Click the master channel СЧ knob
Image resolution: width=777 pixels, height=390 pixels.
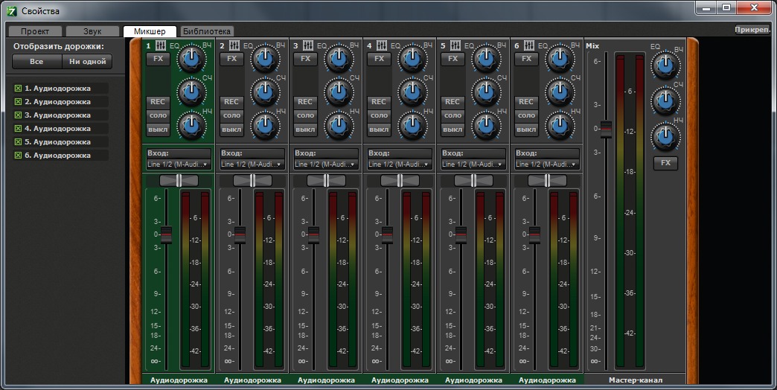(x=665, y=100)
